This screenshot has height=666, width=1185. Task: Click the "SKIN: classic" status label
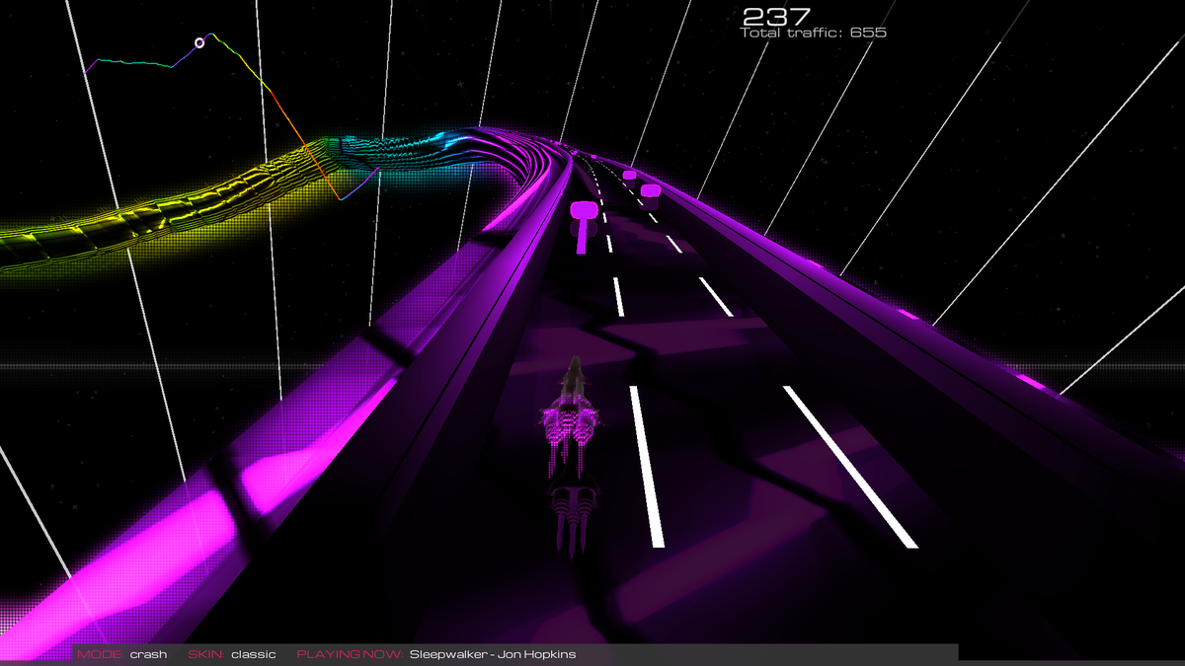[x=232, y=654]
